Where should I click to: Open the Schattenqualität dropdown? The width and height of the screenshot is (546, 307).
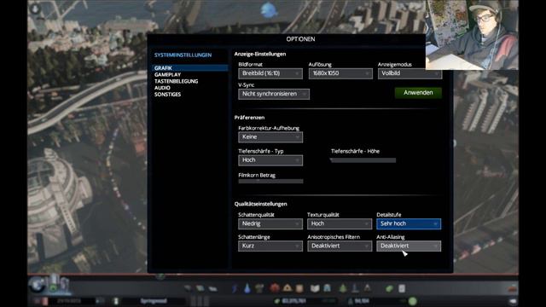270,223
